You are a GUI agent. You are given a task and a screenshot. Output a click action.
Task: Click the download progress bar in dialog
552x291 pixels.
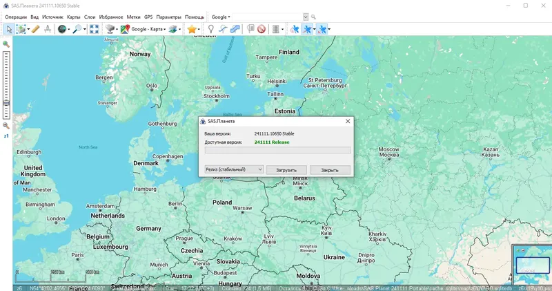[x=277, y=150]
